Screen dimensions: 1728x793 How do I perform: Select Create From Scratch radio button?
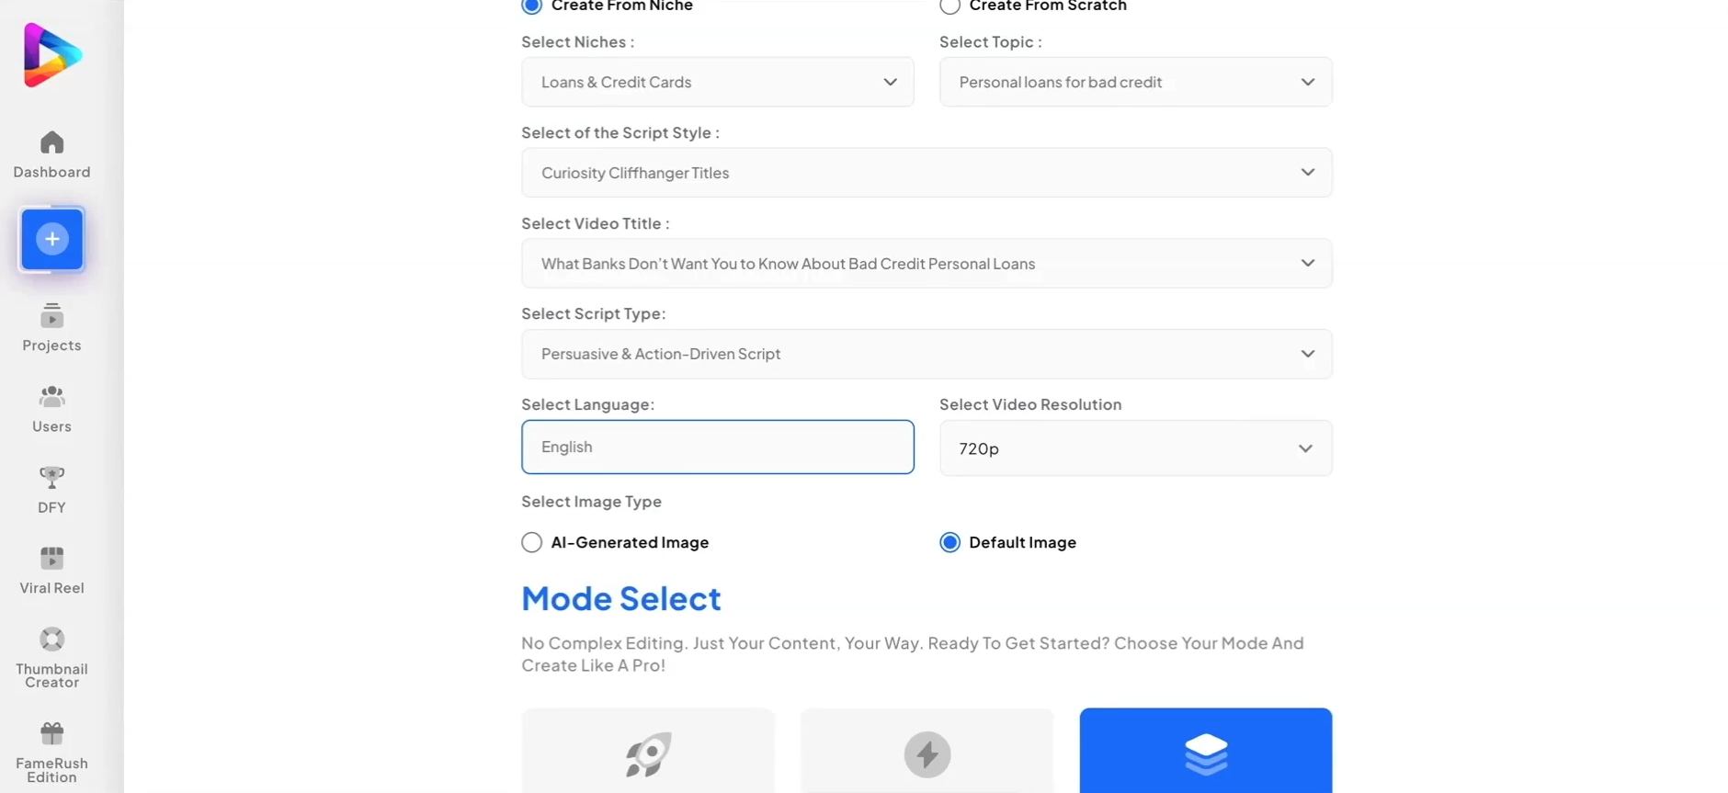pyautogui.click(x=949, y=6)
